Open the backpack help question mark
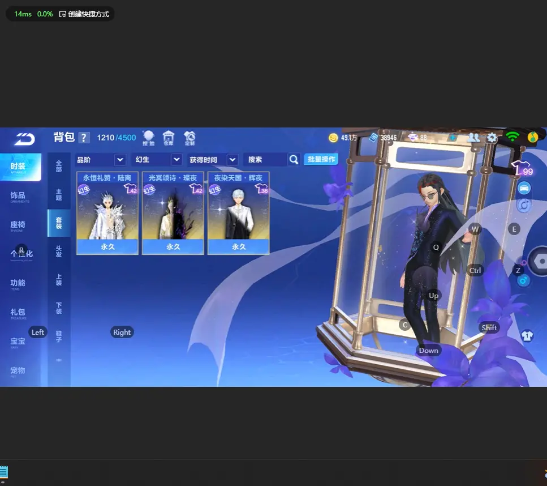547x486 pixels. [84, 138]
